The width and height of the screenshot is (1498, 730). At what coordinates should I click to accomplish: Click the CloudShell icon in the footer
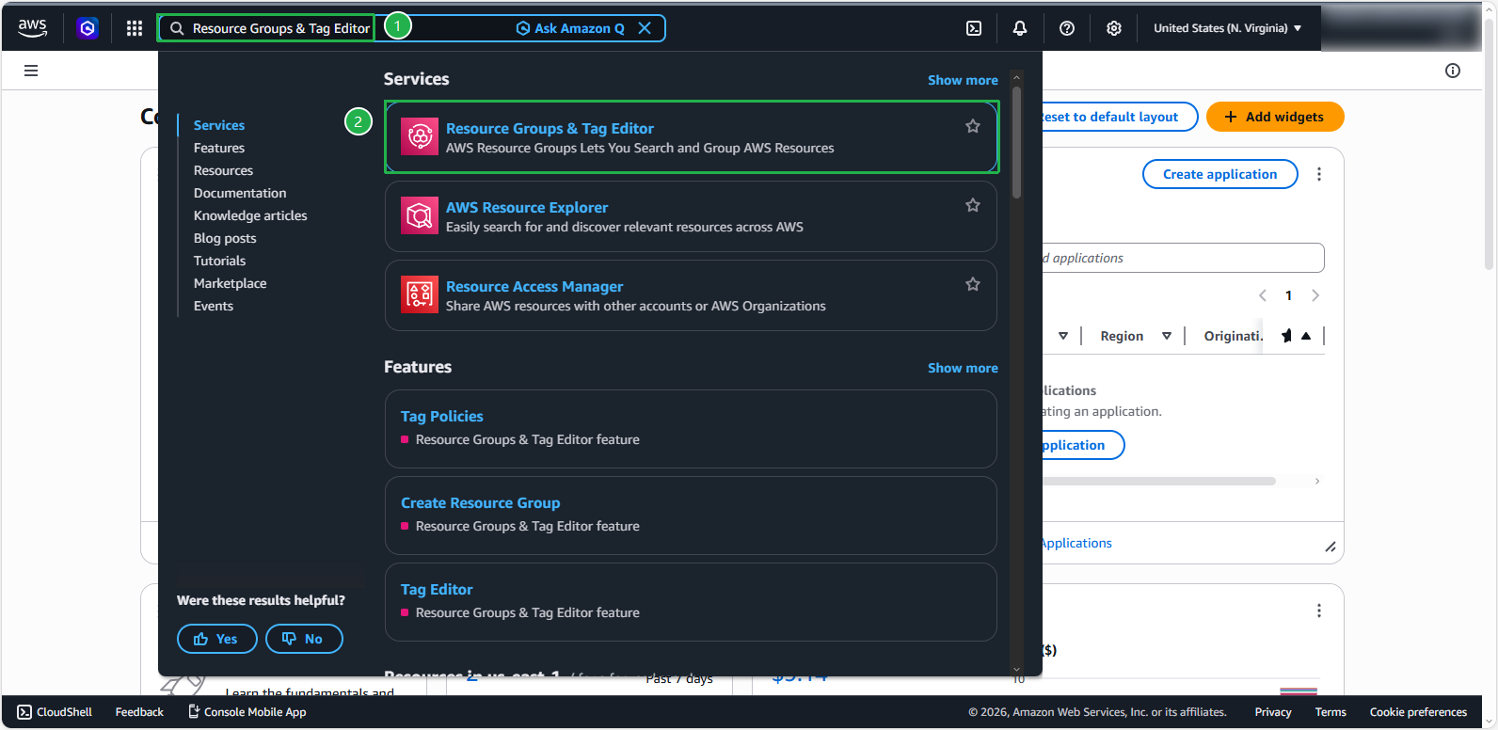pyautogui.click(x=24, y=712)
